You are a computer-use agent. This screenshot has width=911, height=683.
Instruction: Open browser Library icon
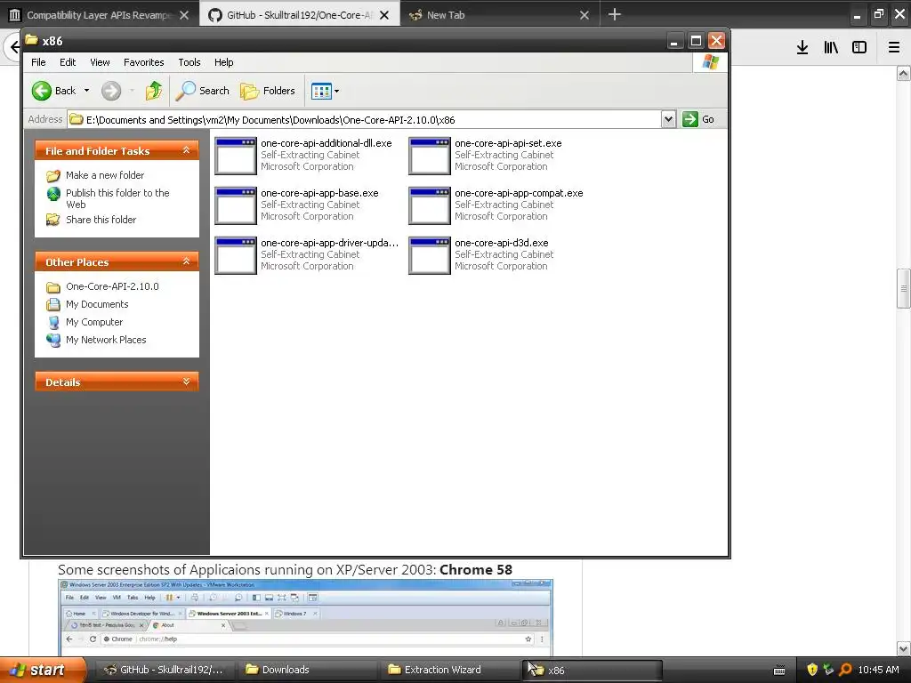point(831,48)
